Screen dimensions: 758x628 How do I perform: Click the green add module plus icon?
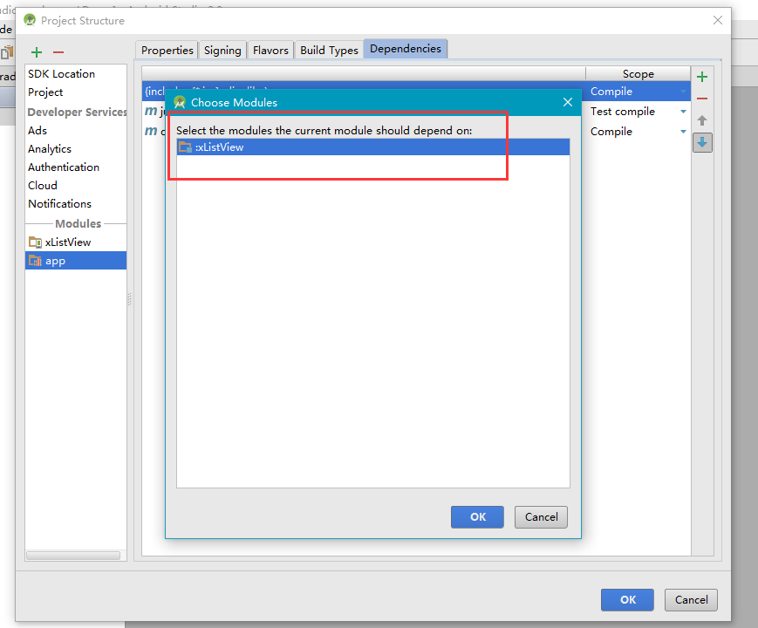click(37, 52)
